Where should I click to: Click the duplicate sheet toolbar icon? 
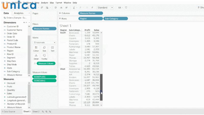pos(42,8)
